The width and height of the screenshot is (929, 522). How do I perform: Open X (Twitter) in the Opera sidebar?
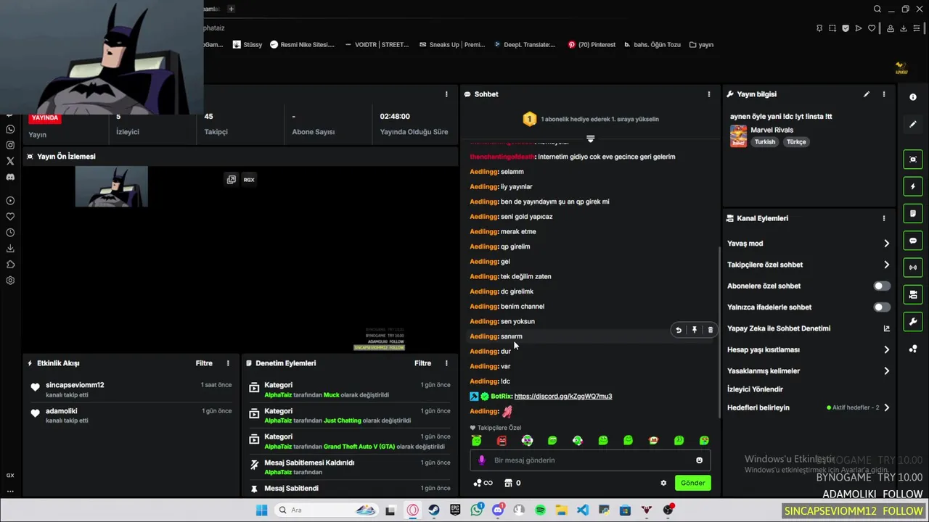(10, 161)
